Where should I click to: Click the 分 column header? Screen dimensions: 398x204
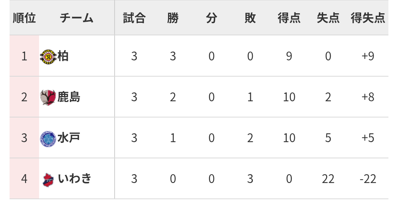212,18
